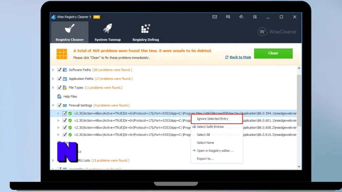Click green shield on the 86.0.608.2 entry
Image resolution: width=342 pixels, height=192 pixels.
[x=70, y=128]
